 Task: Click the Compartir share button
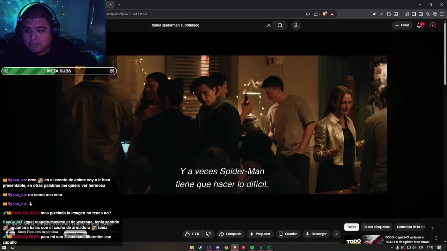pos(230,234)
